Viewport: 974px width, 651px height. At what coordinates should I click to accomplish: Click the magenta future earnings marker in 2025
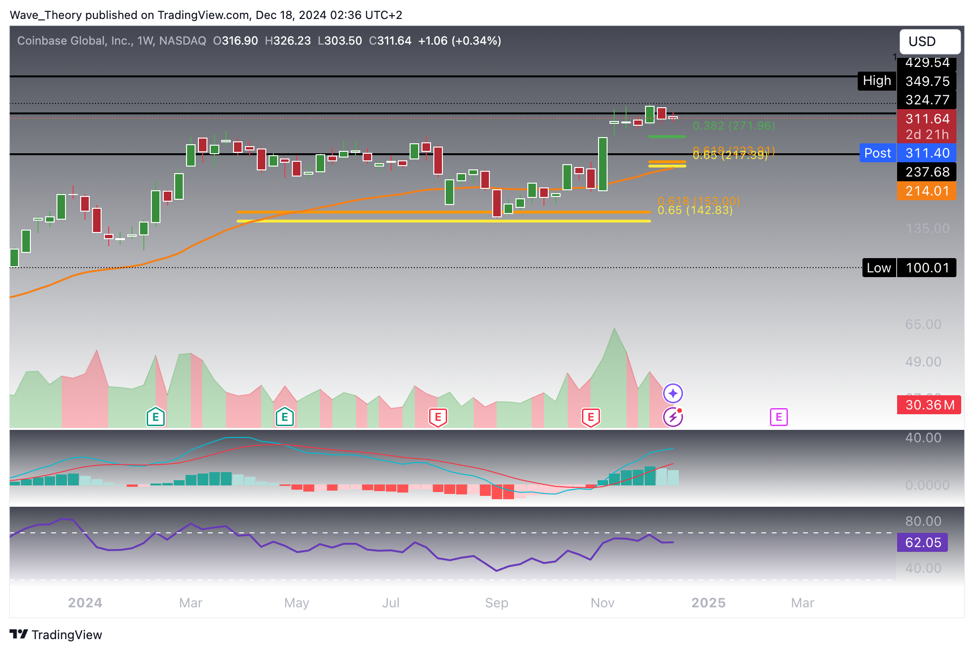click(x=778, y=417)
